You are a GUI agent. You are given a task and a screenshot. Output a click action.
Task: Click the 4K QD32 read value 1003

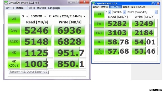coord(37,63)
